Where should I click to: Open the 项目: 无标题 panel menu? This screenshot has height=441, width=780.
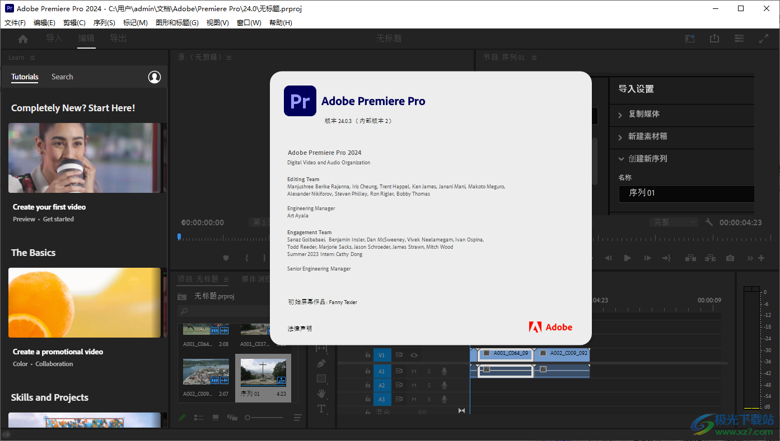tap(226, 279)
